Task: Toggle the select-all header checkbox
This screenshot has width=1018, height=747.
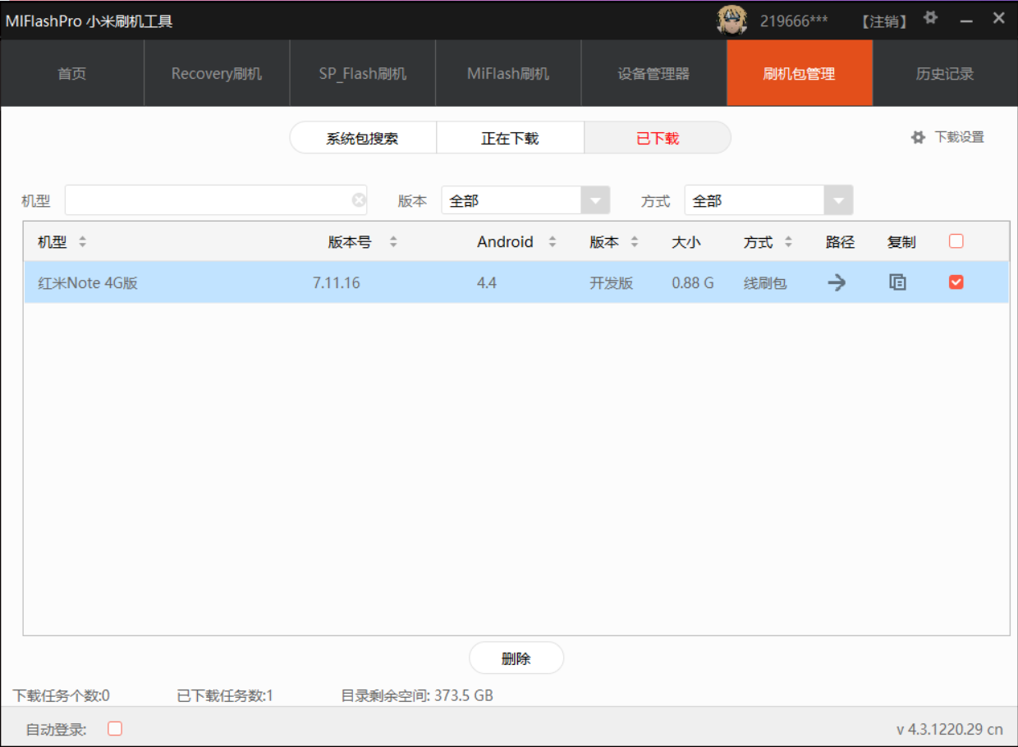Action: click(x=956, y=241)
